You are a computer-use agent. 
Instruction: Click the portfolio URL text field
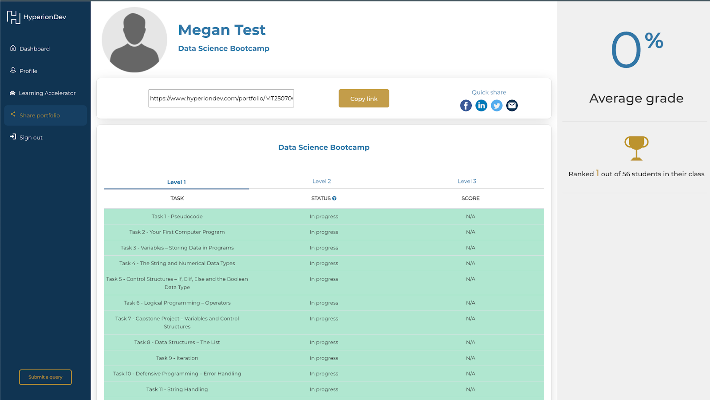coord(221,99)
